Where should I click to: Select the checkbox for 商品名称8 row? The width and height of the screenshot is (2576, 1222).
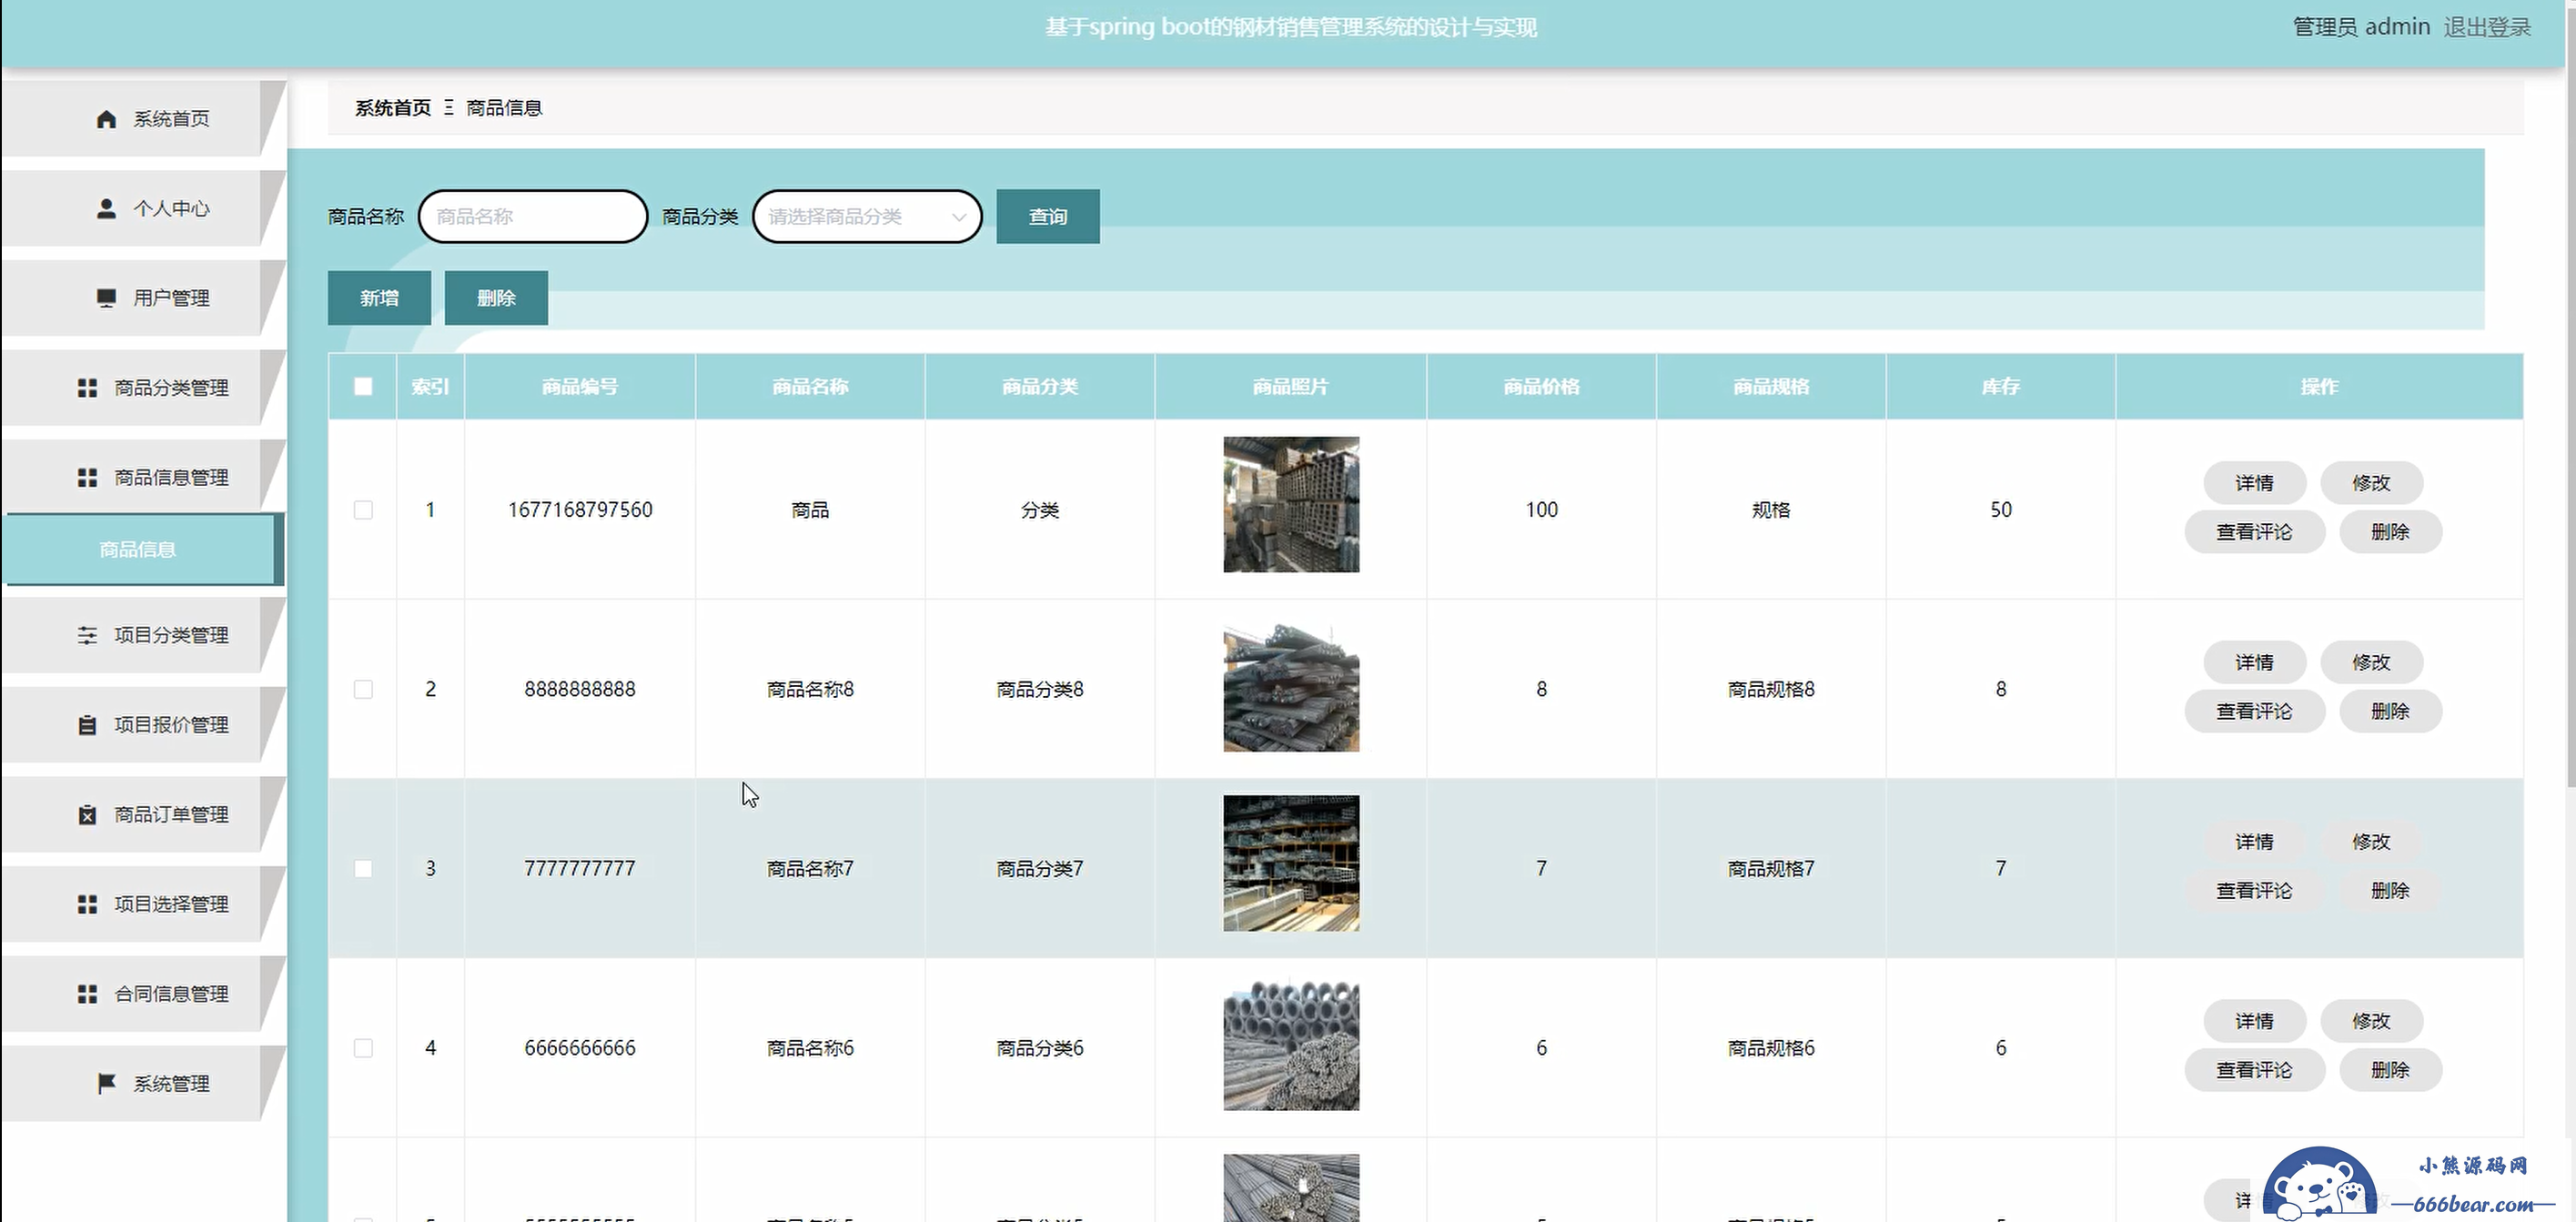click(363, 689)
